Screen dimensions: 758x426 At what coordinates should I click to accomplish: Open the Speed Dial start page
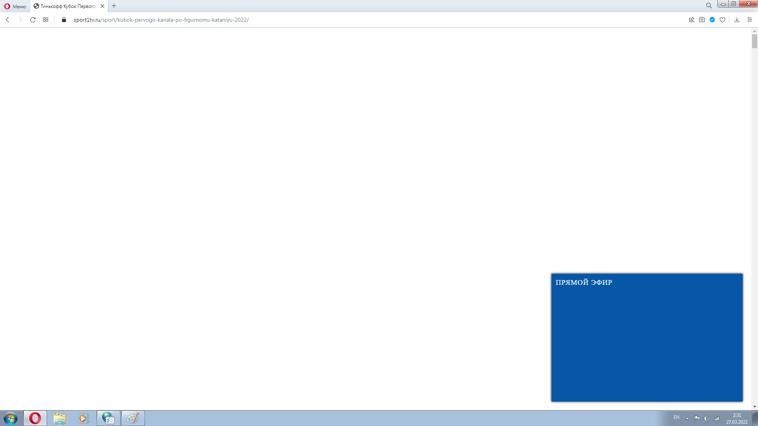pos(46,20)
